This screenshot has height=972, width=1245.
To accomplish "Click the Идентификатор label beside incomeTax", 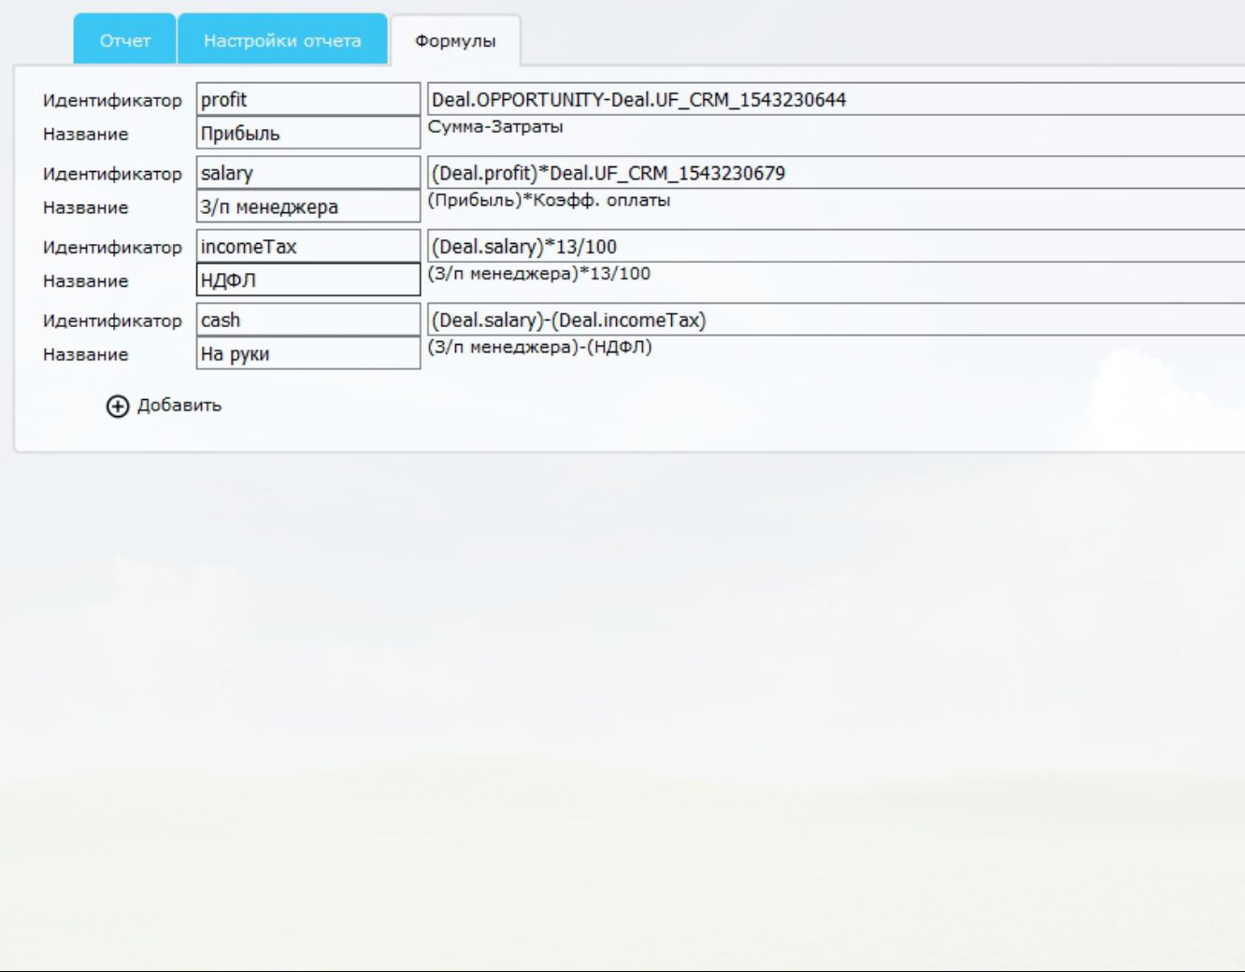I will (x=112, y=248).
